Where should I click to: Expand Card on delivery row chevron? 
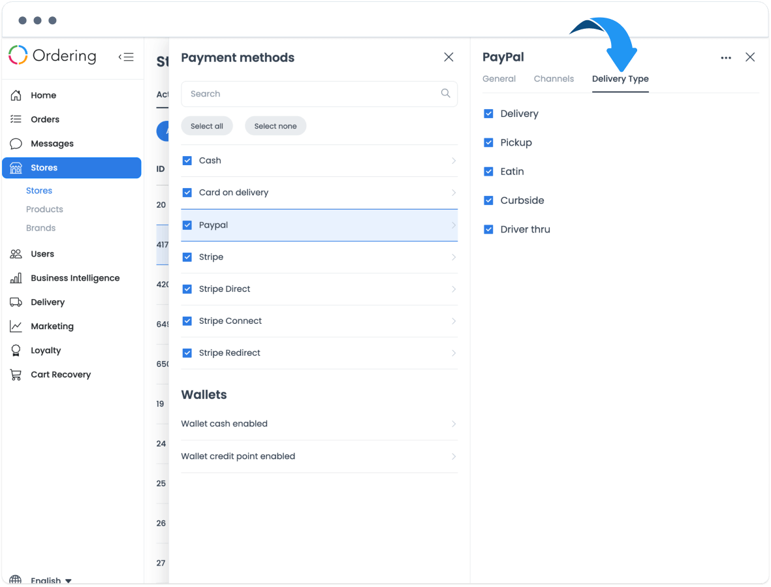[453, 193]
